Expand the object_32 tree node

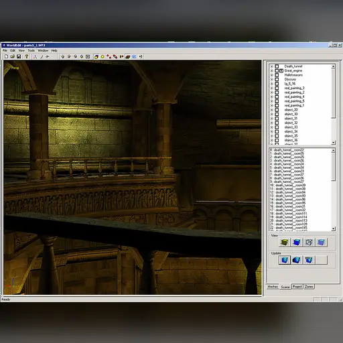[x=272, y=123]
